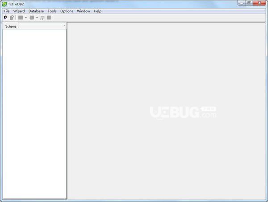Open the Window menu
Screen dimensions: 268x202
tap(84, 11)
